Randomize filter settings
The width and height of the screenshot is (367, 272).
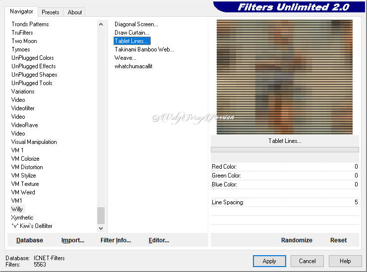point(297,240)
